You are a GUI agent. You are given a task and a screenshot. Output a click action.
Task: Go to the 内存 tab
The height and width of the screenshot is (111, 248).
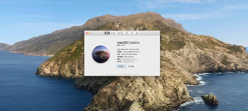(127, 33)
